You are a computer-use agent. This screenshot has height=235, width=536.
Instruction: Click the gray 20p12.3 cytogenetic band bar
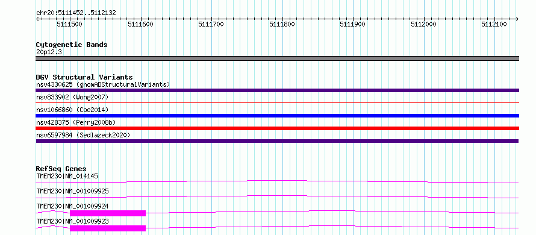click(x=277, y=58)
